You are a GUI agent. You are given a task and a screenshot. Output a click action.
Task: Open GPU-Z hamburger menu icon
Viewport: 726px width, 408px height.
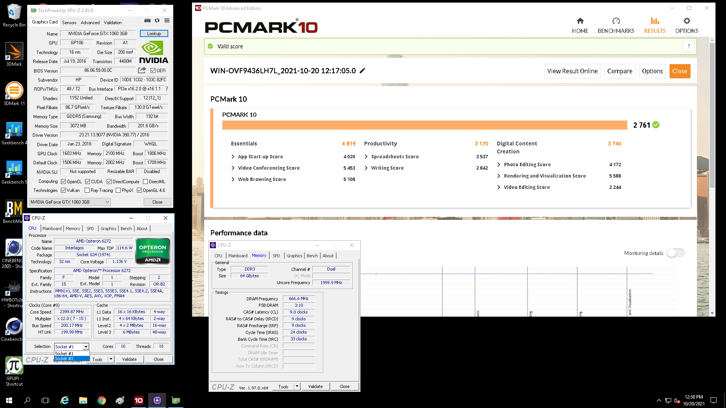pos(167,20)
